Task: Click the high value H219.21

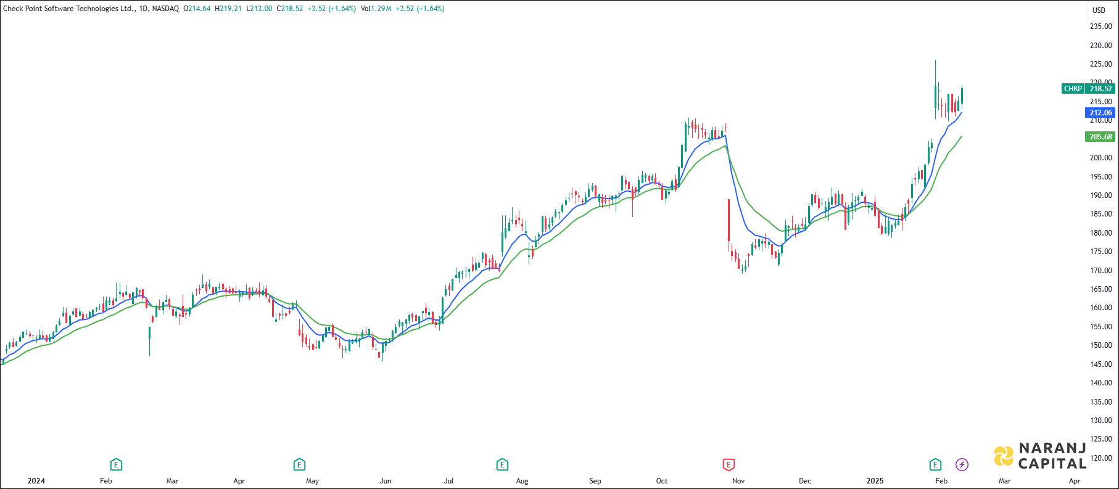Action: (228, 9)
